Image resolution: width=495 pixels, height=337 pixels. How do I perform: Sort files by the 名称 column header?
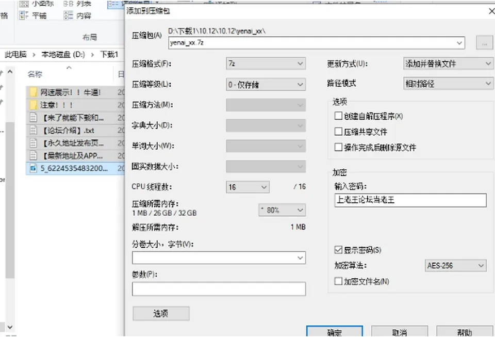pos(35,74)
